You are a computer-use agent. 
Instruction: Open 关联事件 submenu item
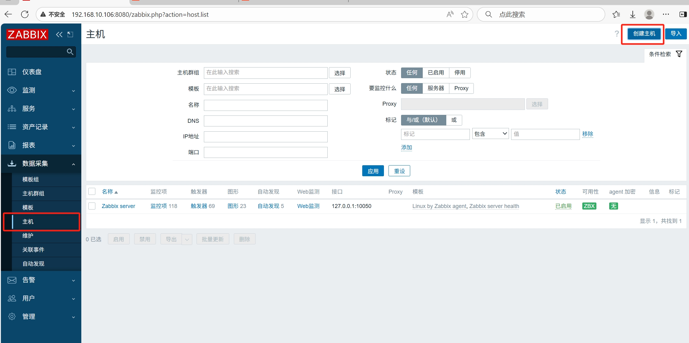tap(46, 250)
